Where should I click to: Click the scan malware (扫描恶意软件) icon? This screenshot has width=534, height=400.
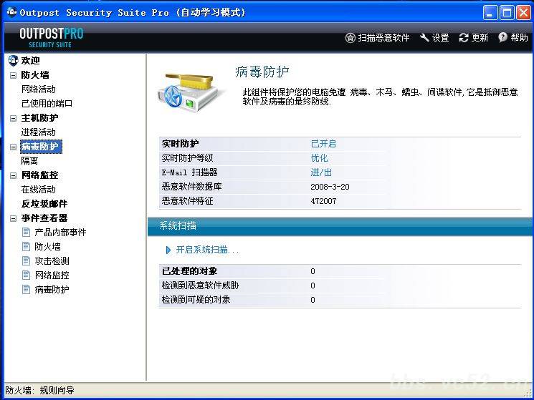(x=350, y=38)
